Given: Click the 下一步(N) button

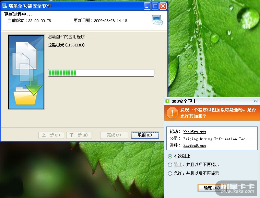Looking at the screenshot, I should coord(79,135).
